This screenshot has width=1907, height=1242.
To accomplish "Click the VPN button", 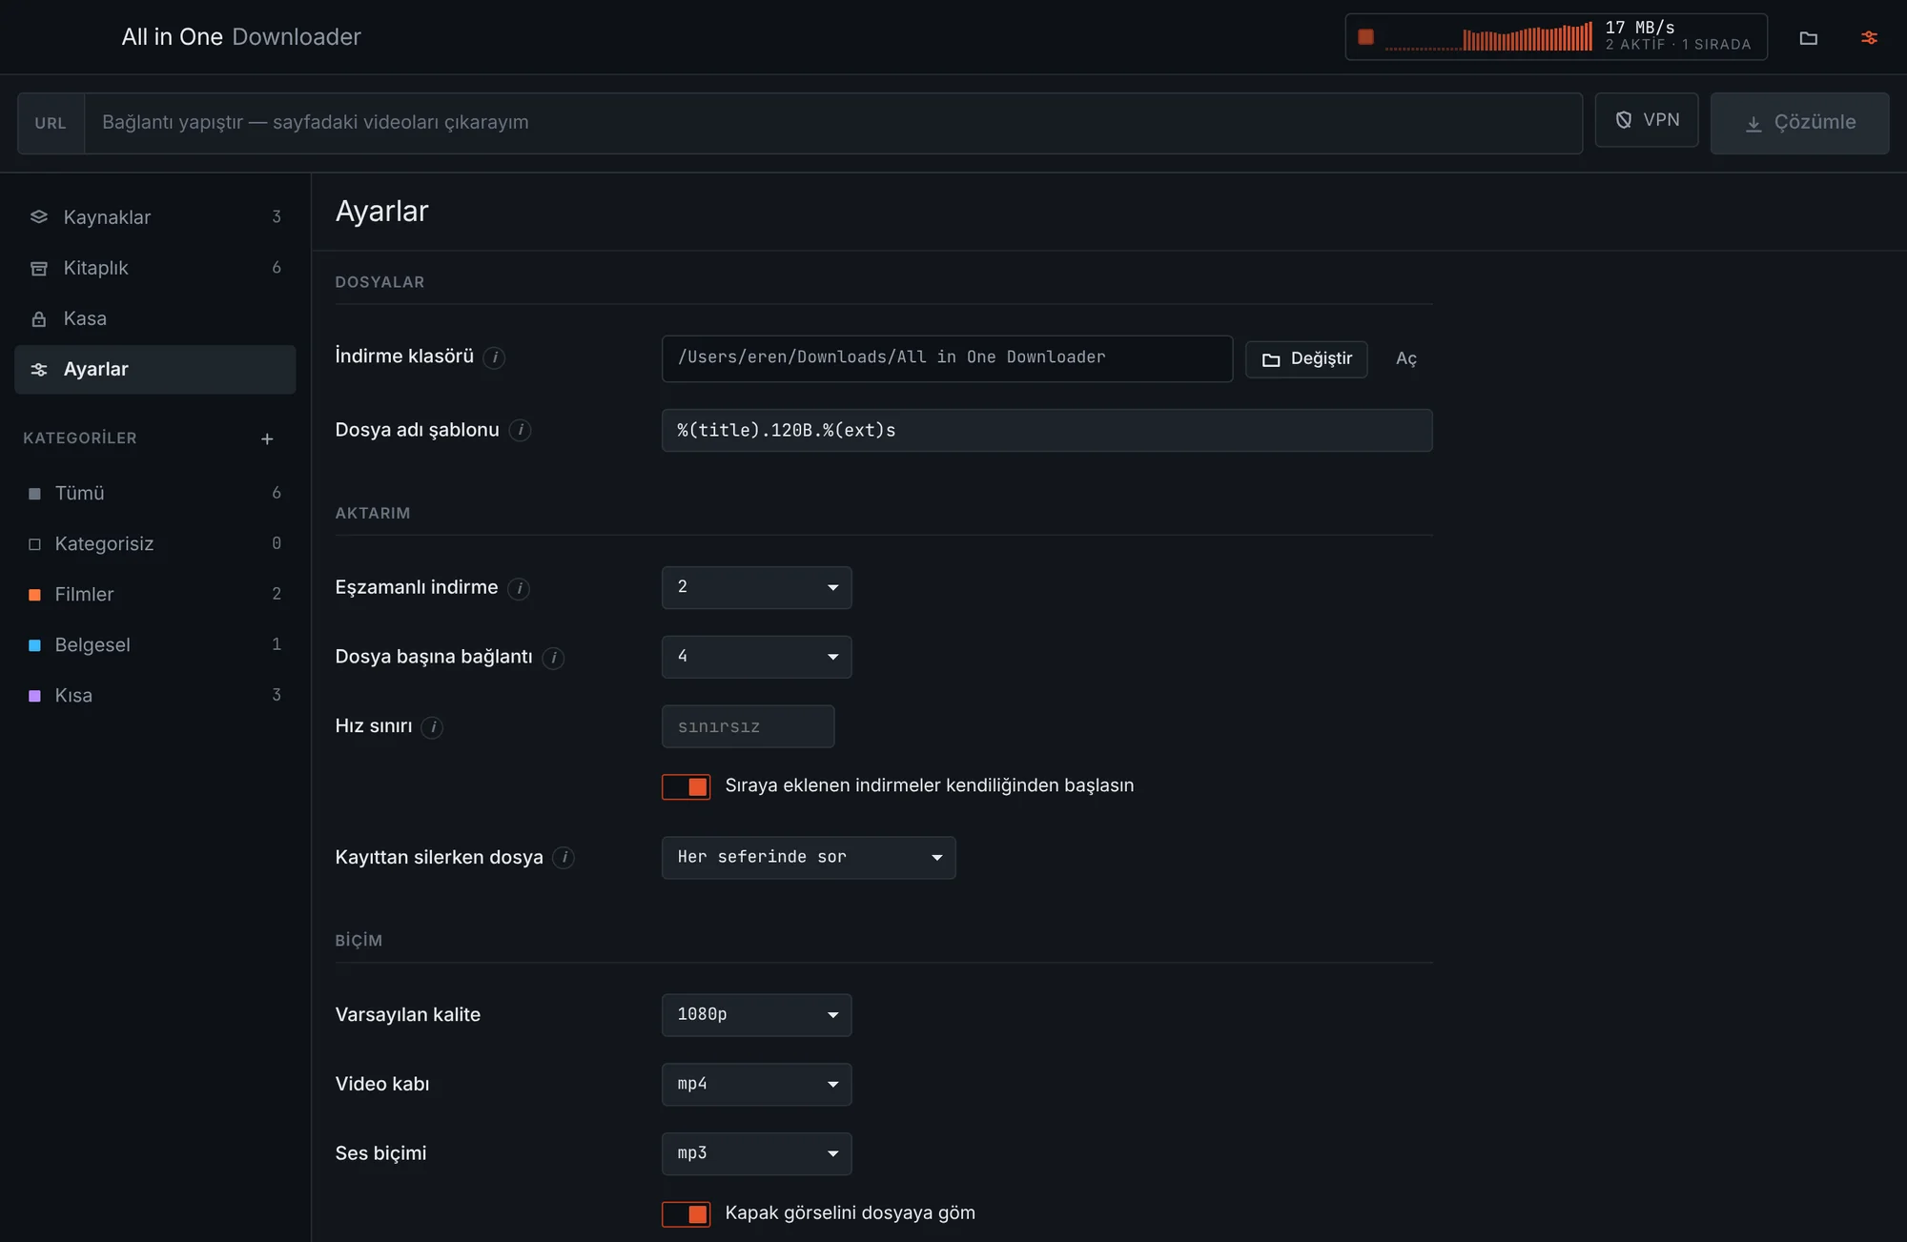I will click(x=1647, y=120).
